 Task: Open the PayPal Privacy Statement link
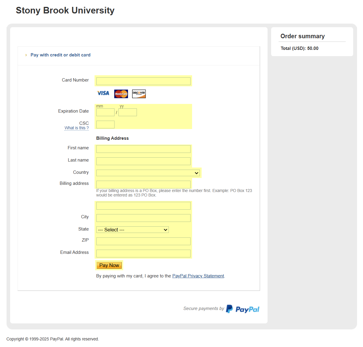click(x=198, y=276)
